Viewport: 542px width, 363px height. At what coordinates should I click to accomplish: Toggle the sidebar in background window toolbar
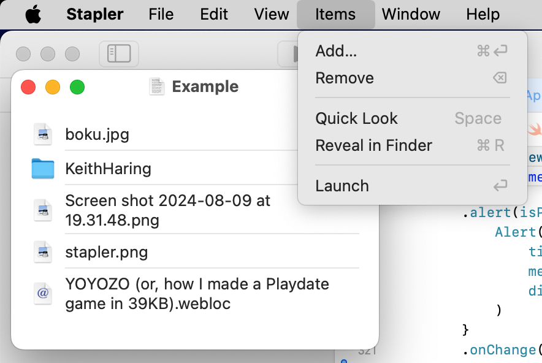click(x=119, y=54)
